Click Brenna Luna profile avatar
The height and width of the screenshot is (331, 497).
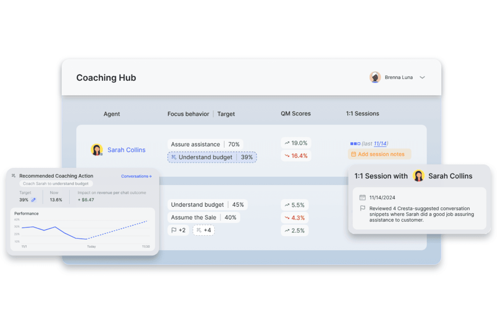coord(375,77)
